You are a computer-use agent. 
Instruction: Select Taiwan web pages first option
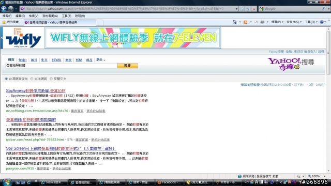(x=6, y=79)
